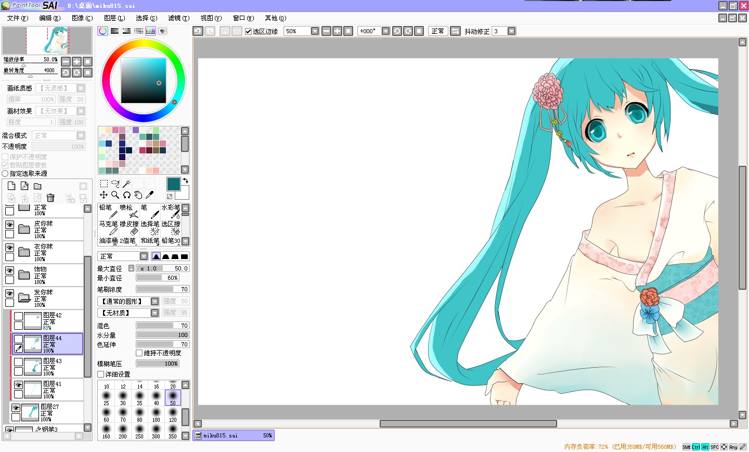Create a new layer
The width and height of the screenshot is (749, 452).
pos(11,186)
